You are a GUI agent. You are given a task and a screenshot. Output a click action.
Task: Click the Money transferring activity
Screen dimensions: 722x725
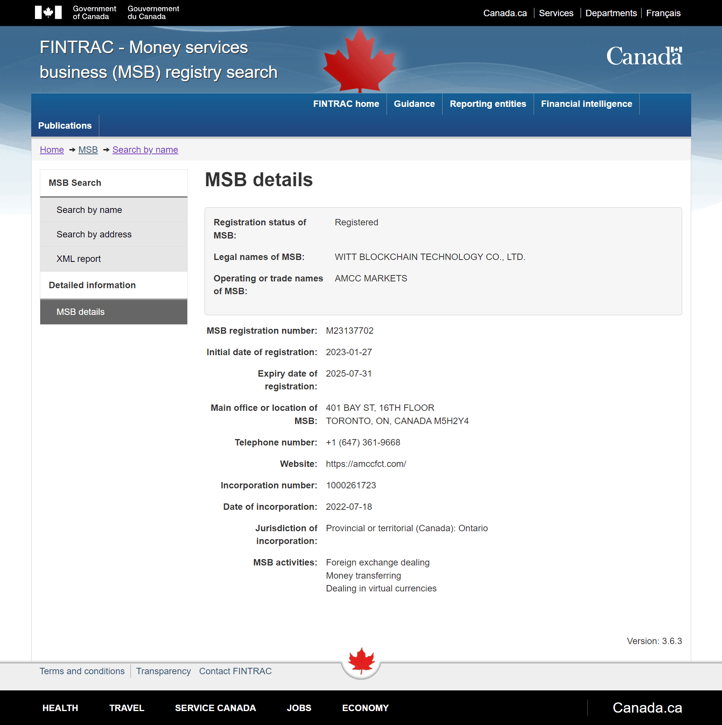pyautogui.click(x=363, y=576)
